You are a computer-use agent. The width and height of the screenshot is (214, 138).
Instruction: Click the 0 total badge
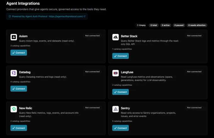[154, 25]
